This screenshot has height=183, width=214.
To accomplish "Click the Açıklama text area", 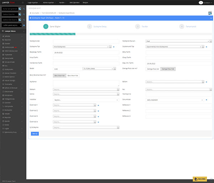I will coord(86,83).
